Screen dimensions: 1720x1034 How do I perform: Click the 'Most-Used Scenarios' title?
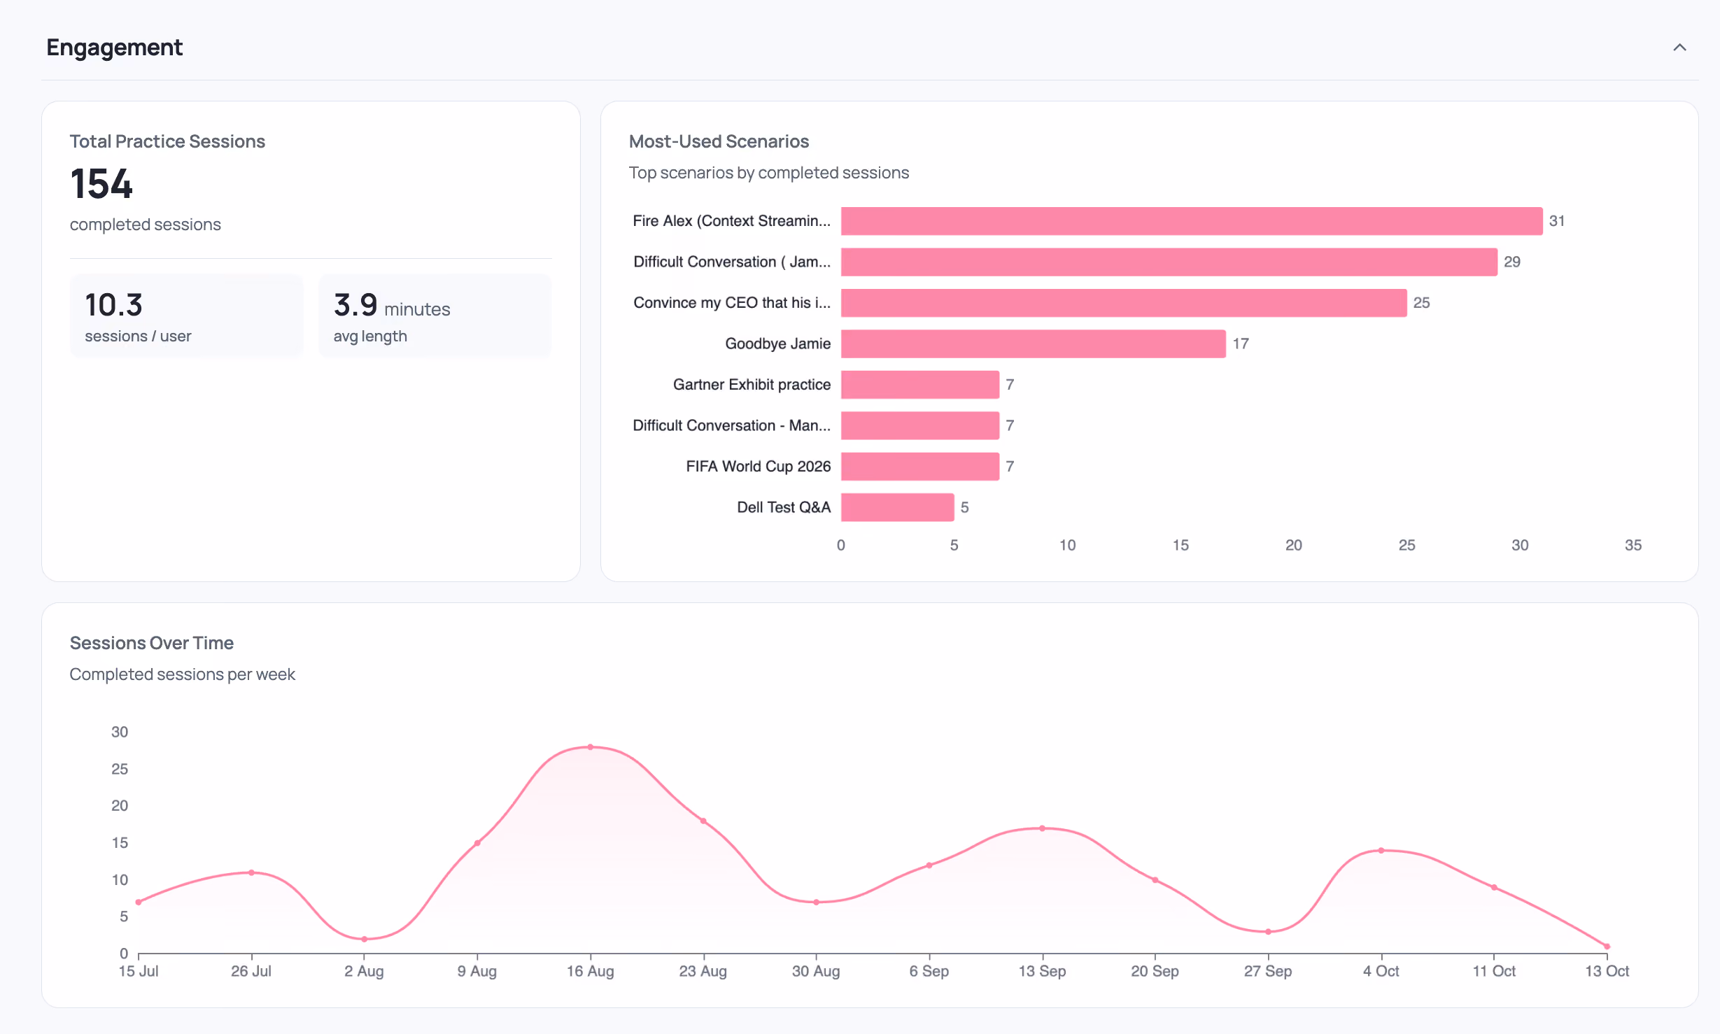pyautogui.click(x=719, y=141)
